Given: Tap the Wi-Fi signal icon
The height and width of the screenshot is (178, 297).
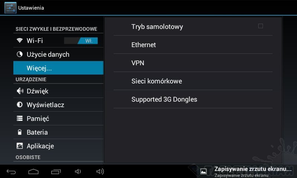Looking at the screenshot, I should [20, 40].
